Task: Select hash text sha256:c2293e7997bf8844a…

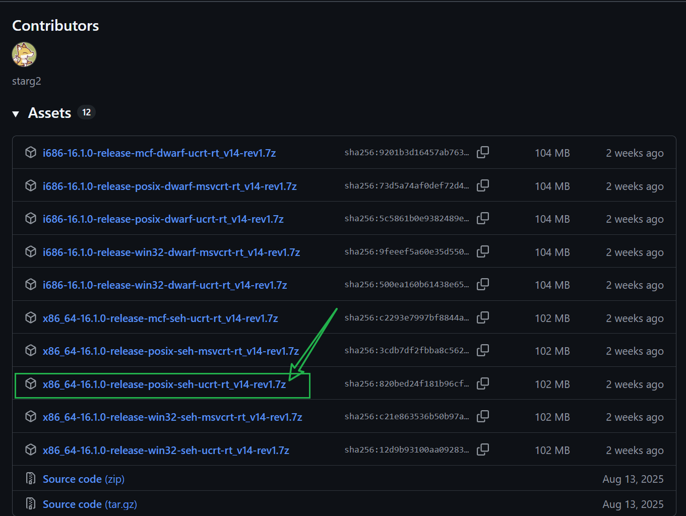Action: click(x=407, y=318)
